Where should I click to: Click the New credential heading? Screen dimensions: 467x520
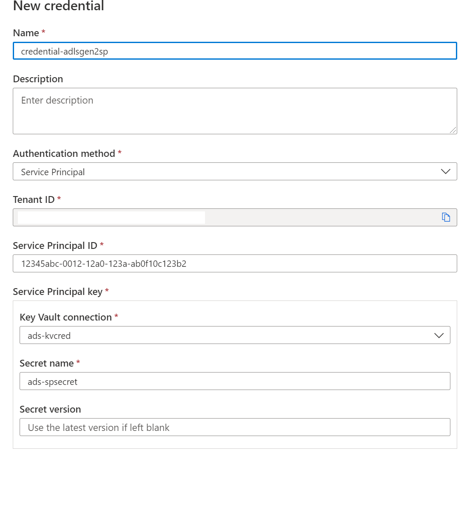[x=58, y=6]
